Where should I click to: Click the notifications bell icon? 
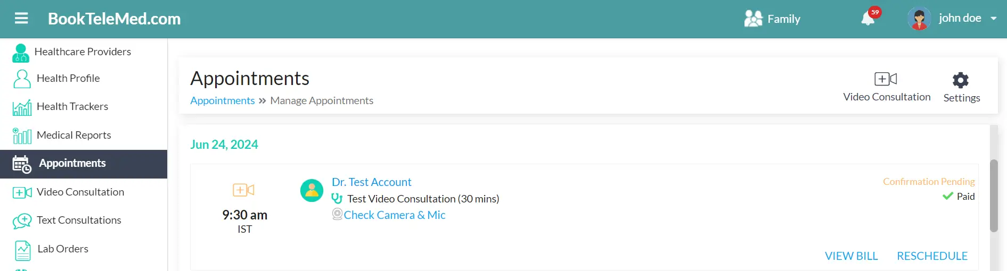click(x=867, y=19)
